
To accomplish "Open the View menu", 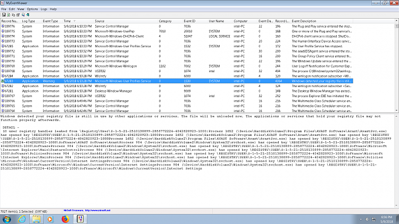I will click(21, 9).
